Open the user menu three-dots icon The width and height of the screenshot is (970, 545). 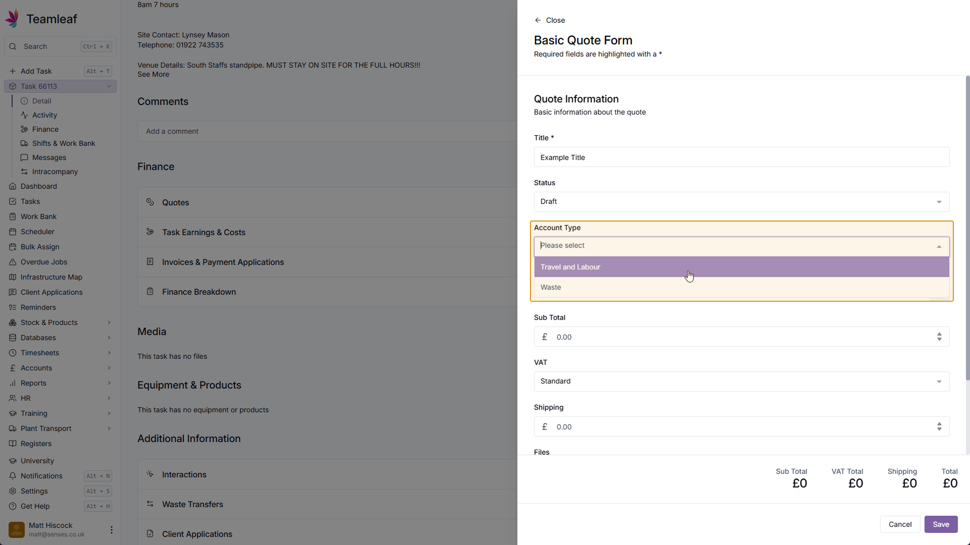pos(111,530)
